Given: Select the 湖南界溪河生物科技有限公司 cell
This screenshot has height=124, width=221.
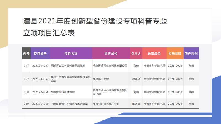Looking at the screenshot, I should (x=110, y=66).
